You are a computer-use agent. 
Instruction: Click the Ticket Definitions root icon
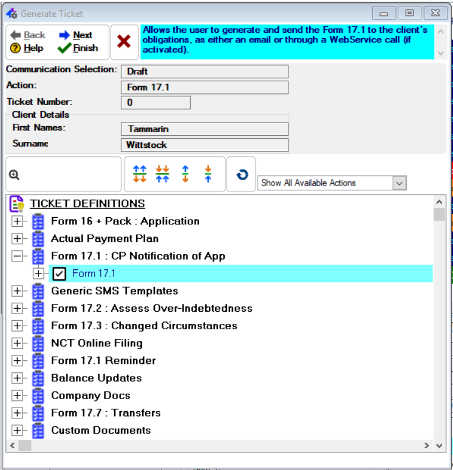[17, 203]
